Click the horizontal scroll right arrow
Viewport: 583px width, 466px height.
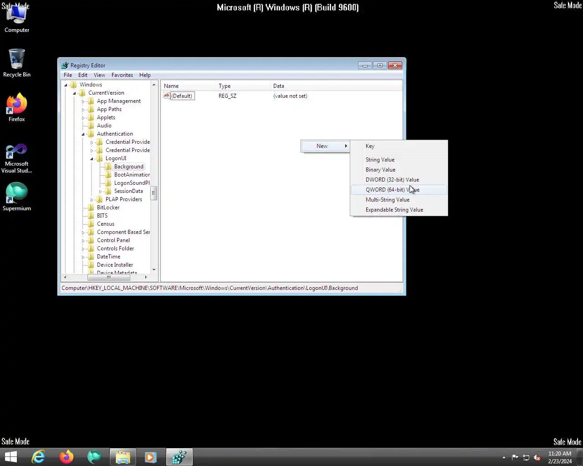point(146,277)
